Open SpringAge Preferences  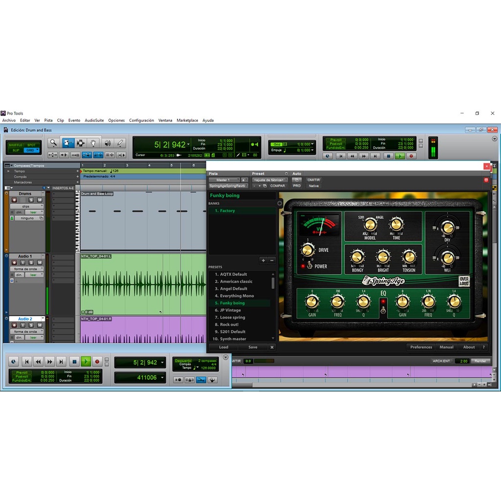coord(421,347)
